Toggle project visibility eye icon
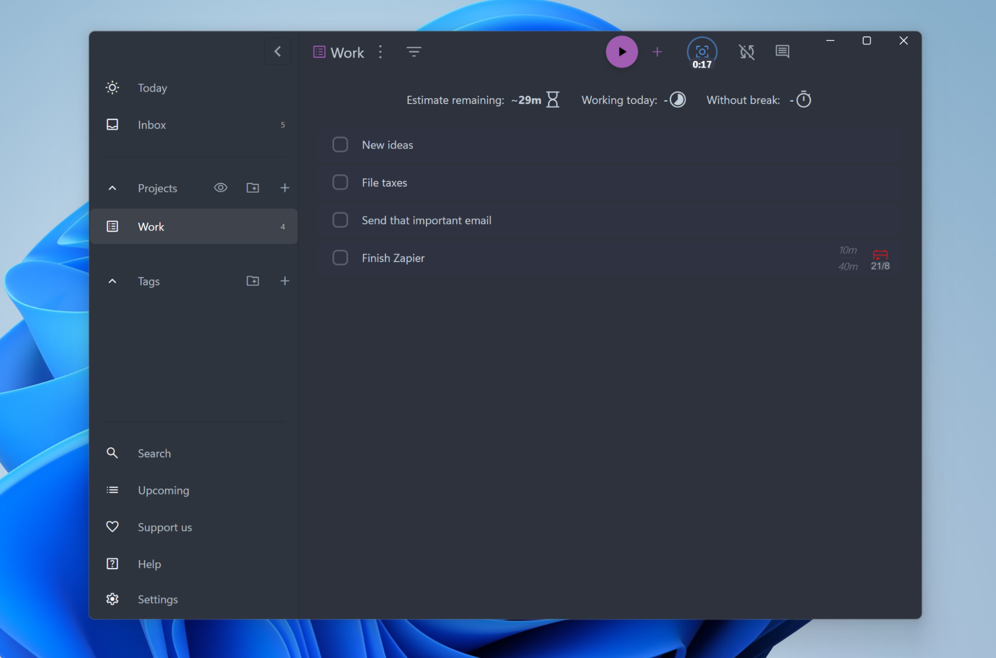 221,188
